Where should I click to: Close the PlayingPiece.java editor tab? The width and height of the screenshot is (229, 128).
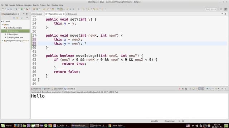coord(64,14)
